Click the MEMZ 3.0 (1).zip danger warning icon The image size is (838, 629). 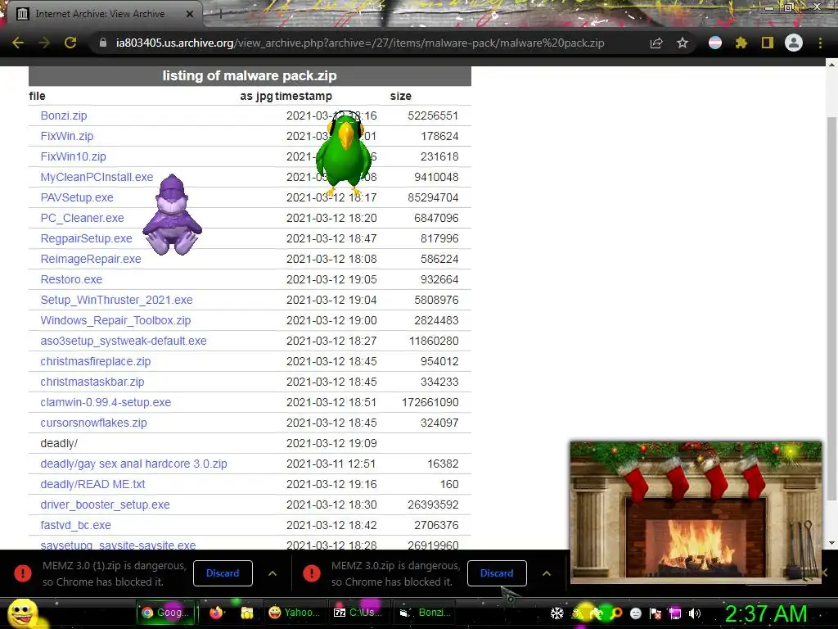click(x=23, y=573)
